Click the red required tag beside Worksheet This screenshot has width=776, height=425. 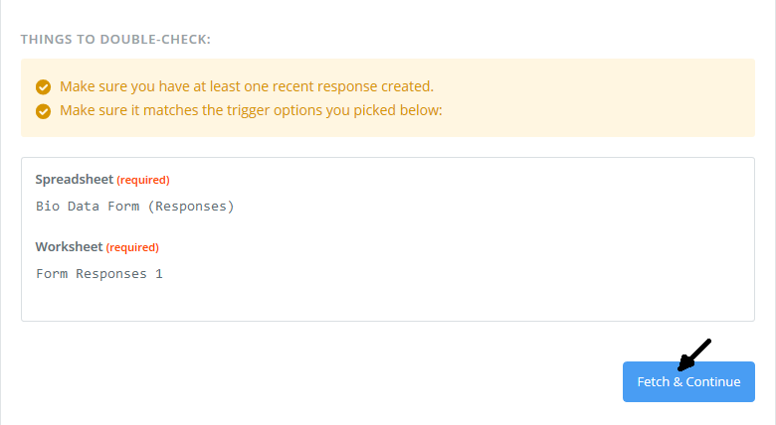tap(132, 247)
